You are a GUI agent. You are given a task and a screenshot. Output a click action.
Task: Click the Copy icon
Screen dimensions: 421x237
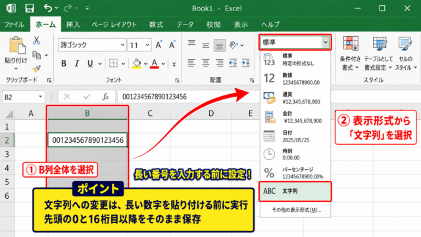pos(37,55)
